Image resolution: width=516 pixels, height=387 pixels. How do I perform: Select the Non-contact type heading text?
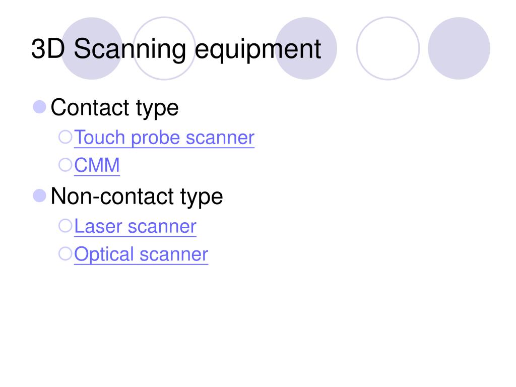point(137,197)
